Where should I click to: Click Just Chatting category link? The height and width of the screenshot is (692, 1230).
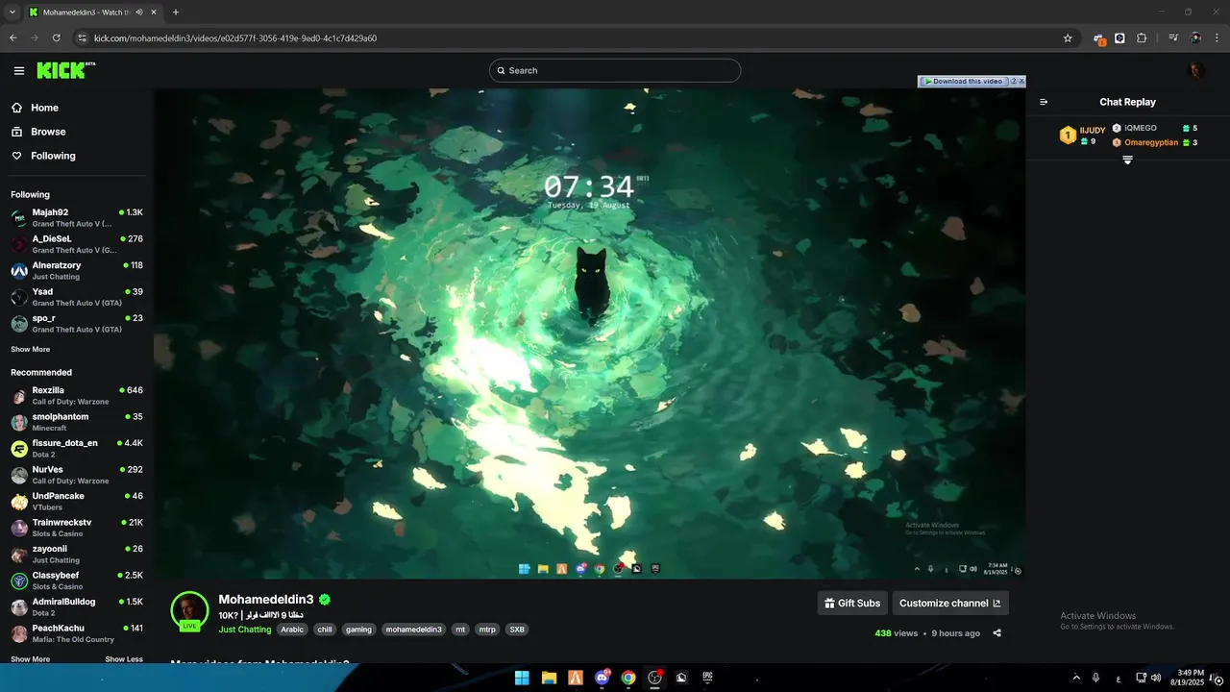(x=245, y=630)
